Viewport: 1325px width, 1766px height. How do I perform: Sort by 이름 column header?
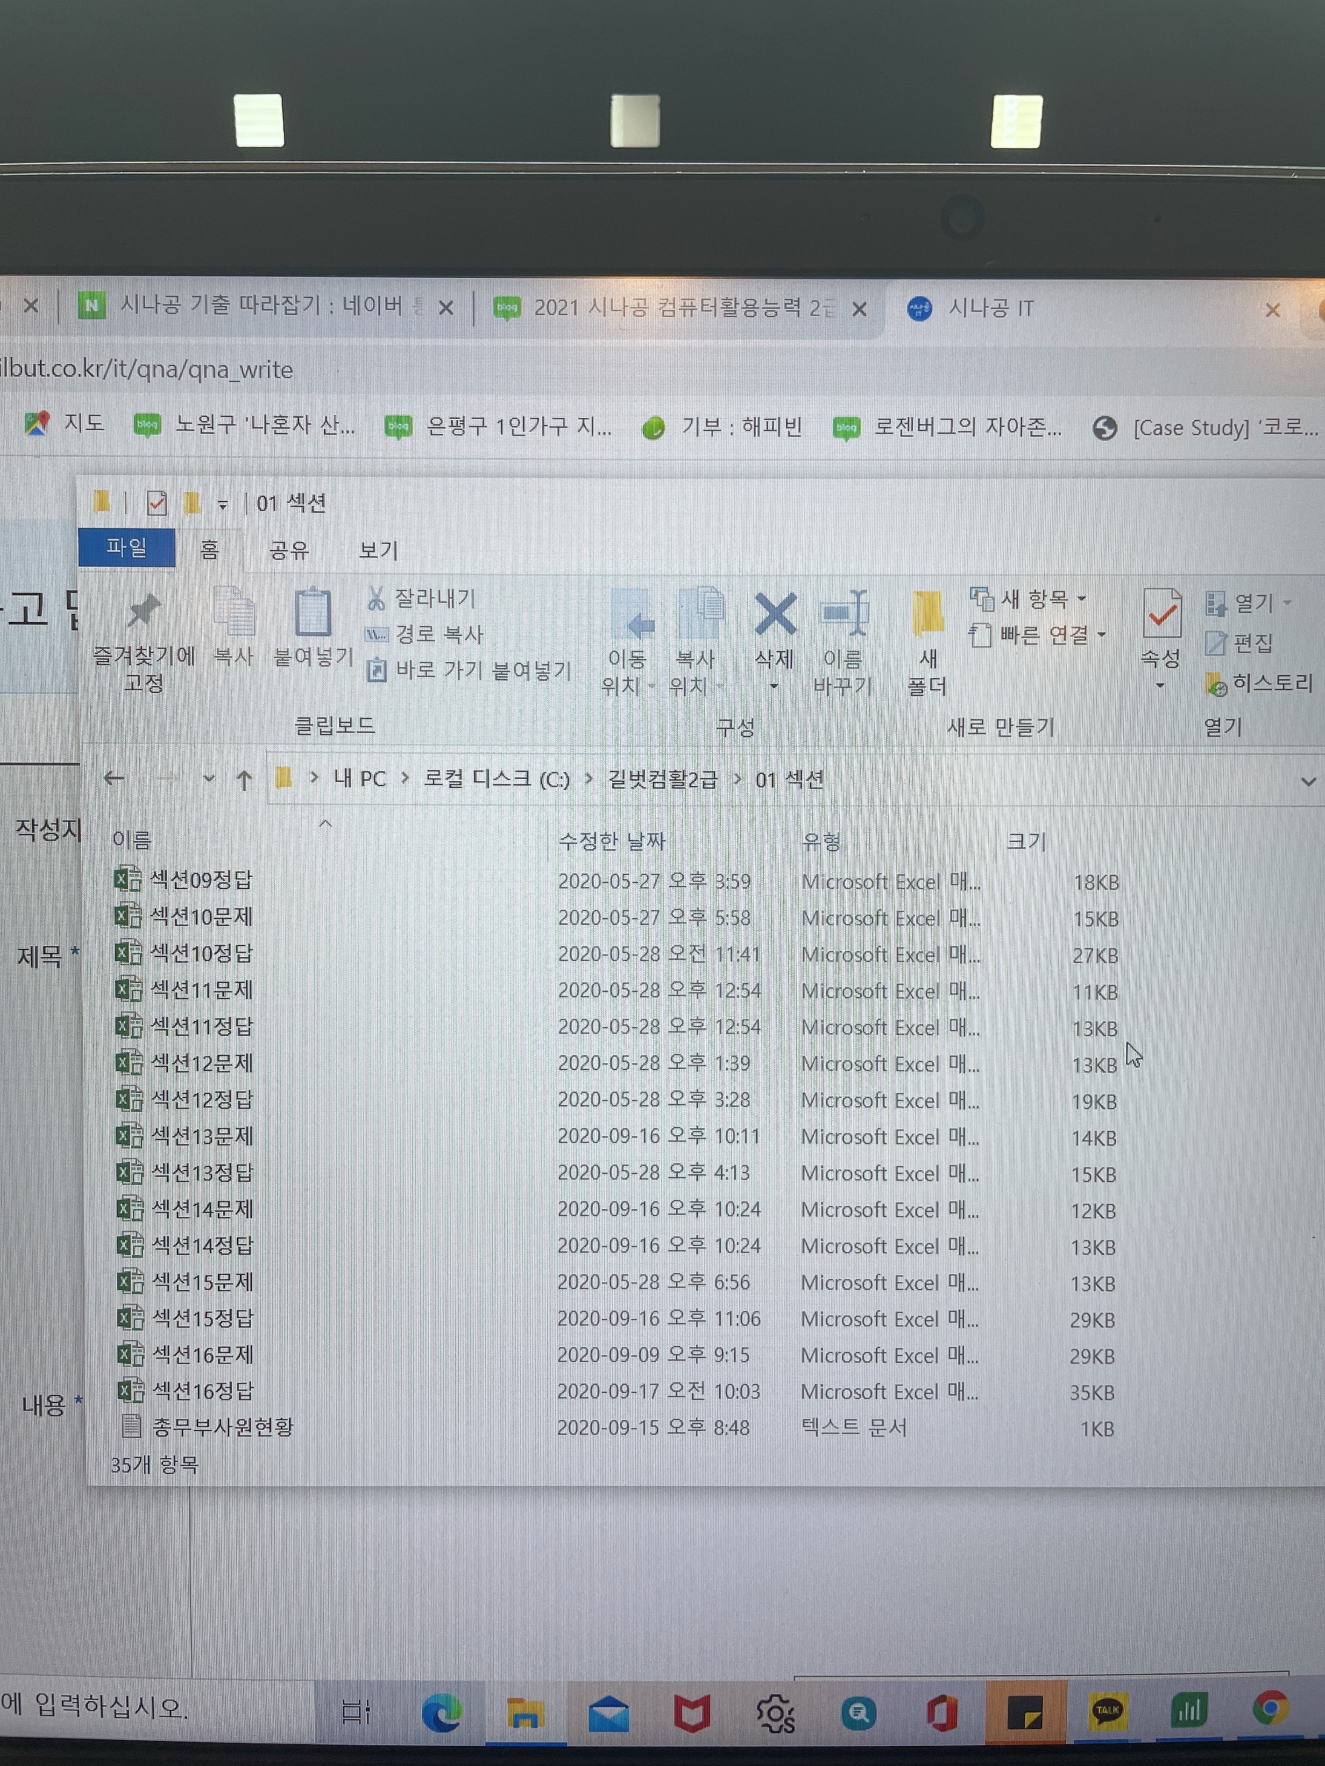tap(132, 839)
